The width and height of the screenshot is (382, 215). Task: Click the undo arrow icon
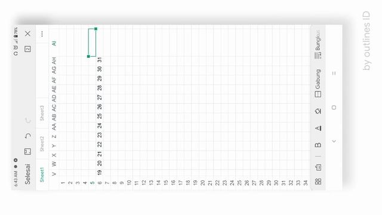[x=28, y=136]
